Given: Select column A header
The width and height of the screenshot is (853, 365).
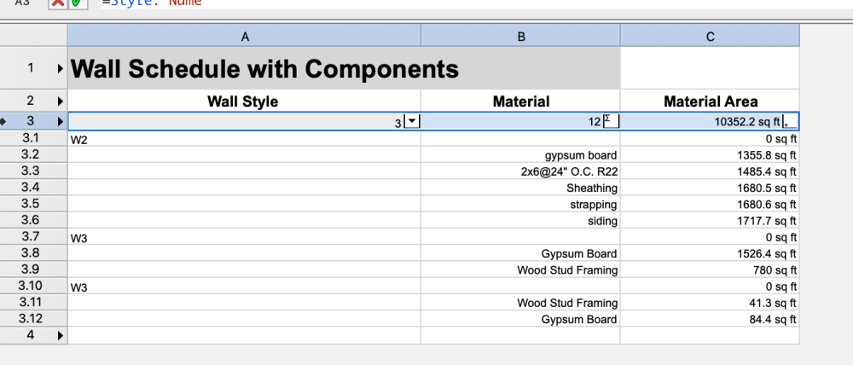Looking at the screenshot, I should coord(244,36).
